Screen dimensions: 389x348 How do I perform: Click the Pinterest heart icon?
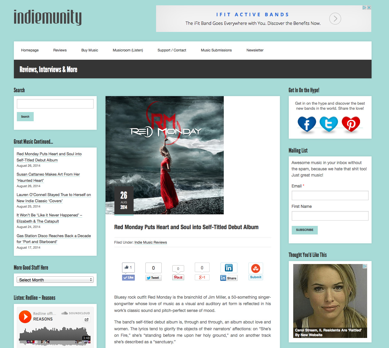click(351, 124)
